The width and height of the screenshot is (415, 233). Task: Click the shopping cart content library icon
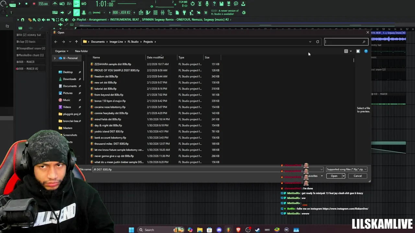pyautogui.click(x=206, y=12)
